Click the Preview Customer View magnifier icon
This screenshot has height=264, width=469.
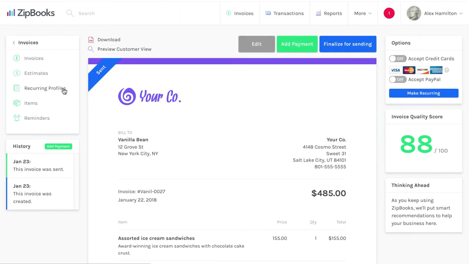point(91,49)
